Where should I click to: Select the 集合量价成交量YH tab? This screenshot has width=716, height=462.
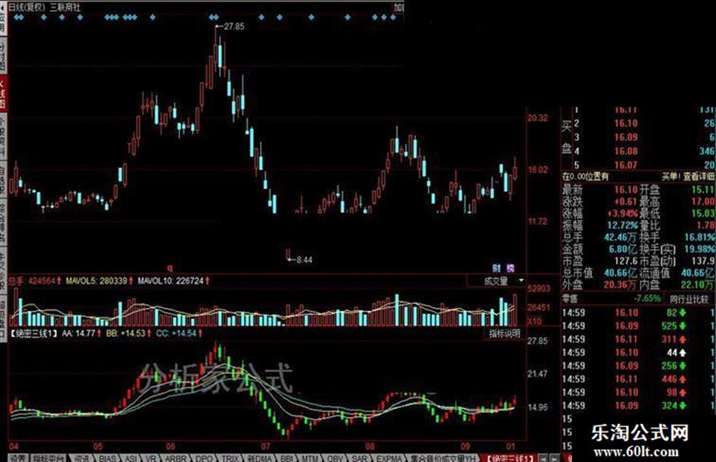[442, 458]
